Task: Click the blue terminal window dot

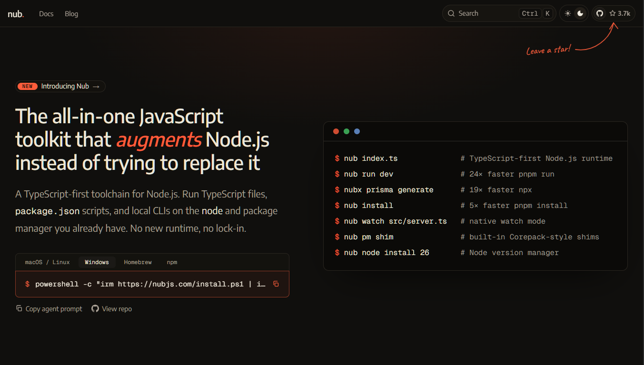Action: 357,131
